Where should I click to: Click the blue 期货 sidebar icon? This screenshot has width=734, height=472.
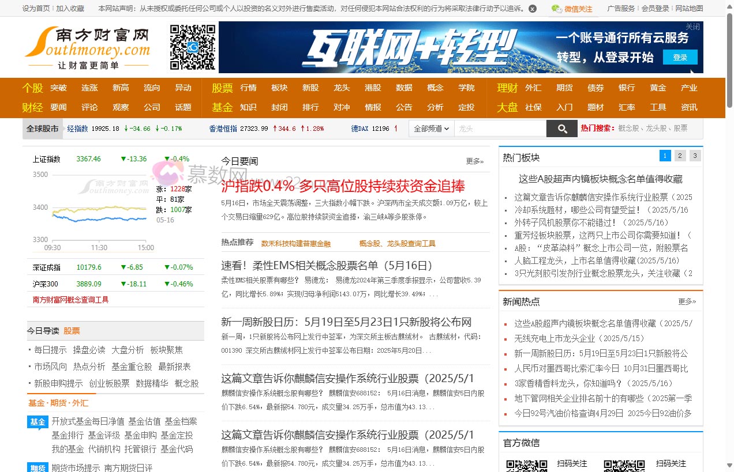[x=38, y=469]
